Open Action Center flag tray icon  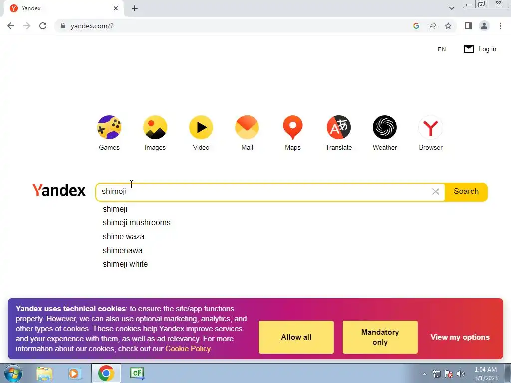(449, 374)
